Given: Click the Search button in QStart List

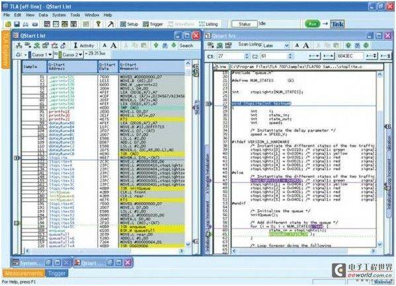Looking at the screenshot, I should [186, 46].
